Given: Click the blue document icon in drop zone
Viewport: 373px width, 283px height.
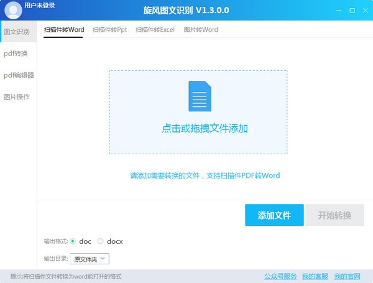Looking at the screenshot, I should coord(198,96).
